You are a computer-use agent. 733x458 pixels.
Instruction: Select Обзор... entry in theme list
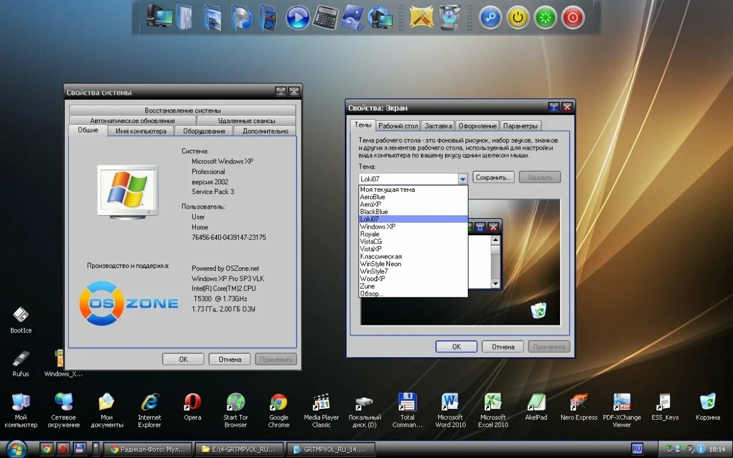(x=413, y=293)
